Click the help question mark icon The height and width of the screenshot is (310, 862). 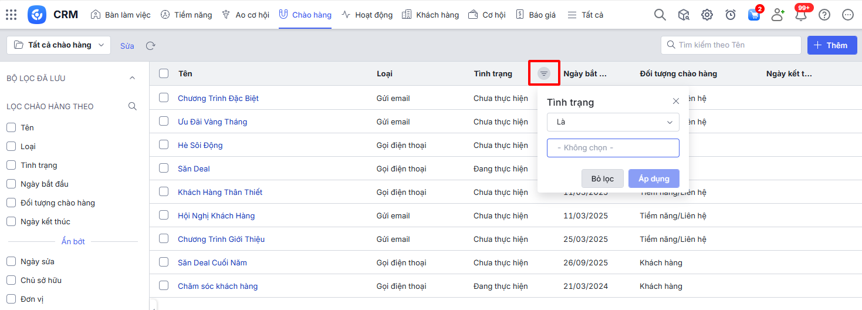[x=824, y=15]
